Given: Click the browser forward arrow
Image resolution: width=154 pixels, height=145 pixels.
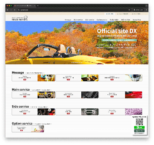Looking at the screenshot, I should click(11, 10).
